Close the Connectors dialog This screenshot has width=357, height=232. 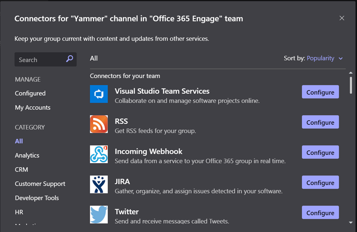[x=342, y=18]
